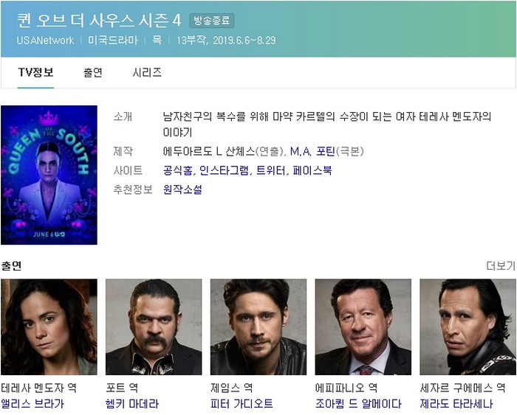Viewport: 517px width, 415px height.
Task: Click the 헴키 마데라 actor photo
Action: (x=154, y=327)
